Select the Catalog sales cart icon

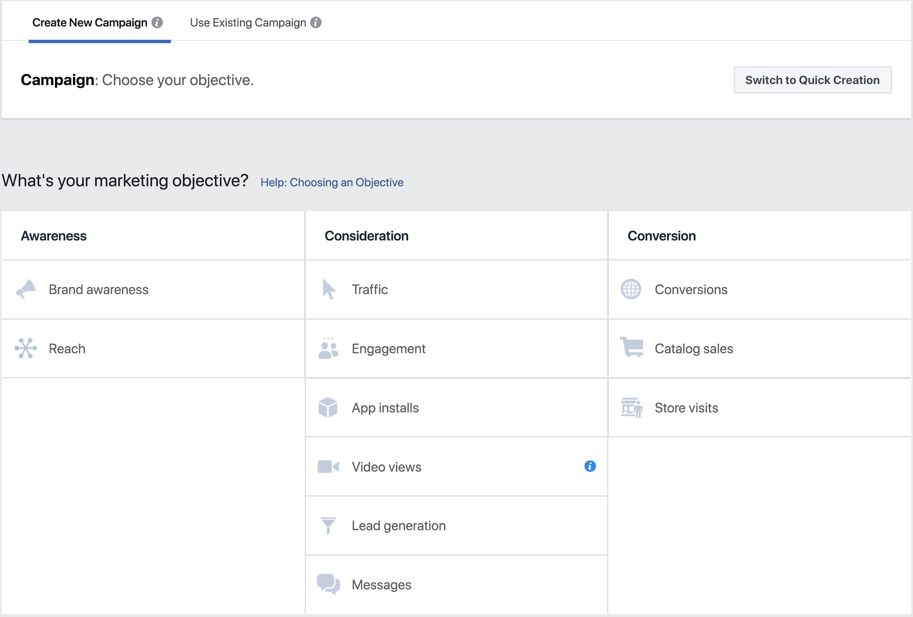click(631, 348)
